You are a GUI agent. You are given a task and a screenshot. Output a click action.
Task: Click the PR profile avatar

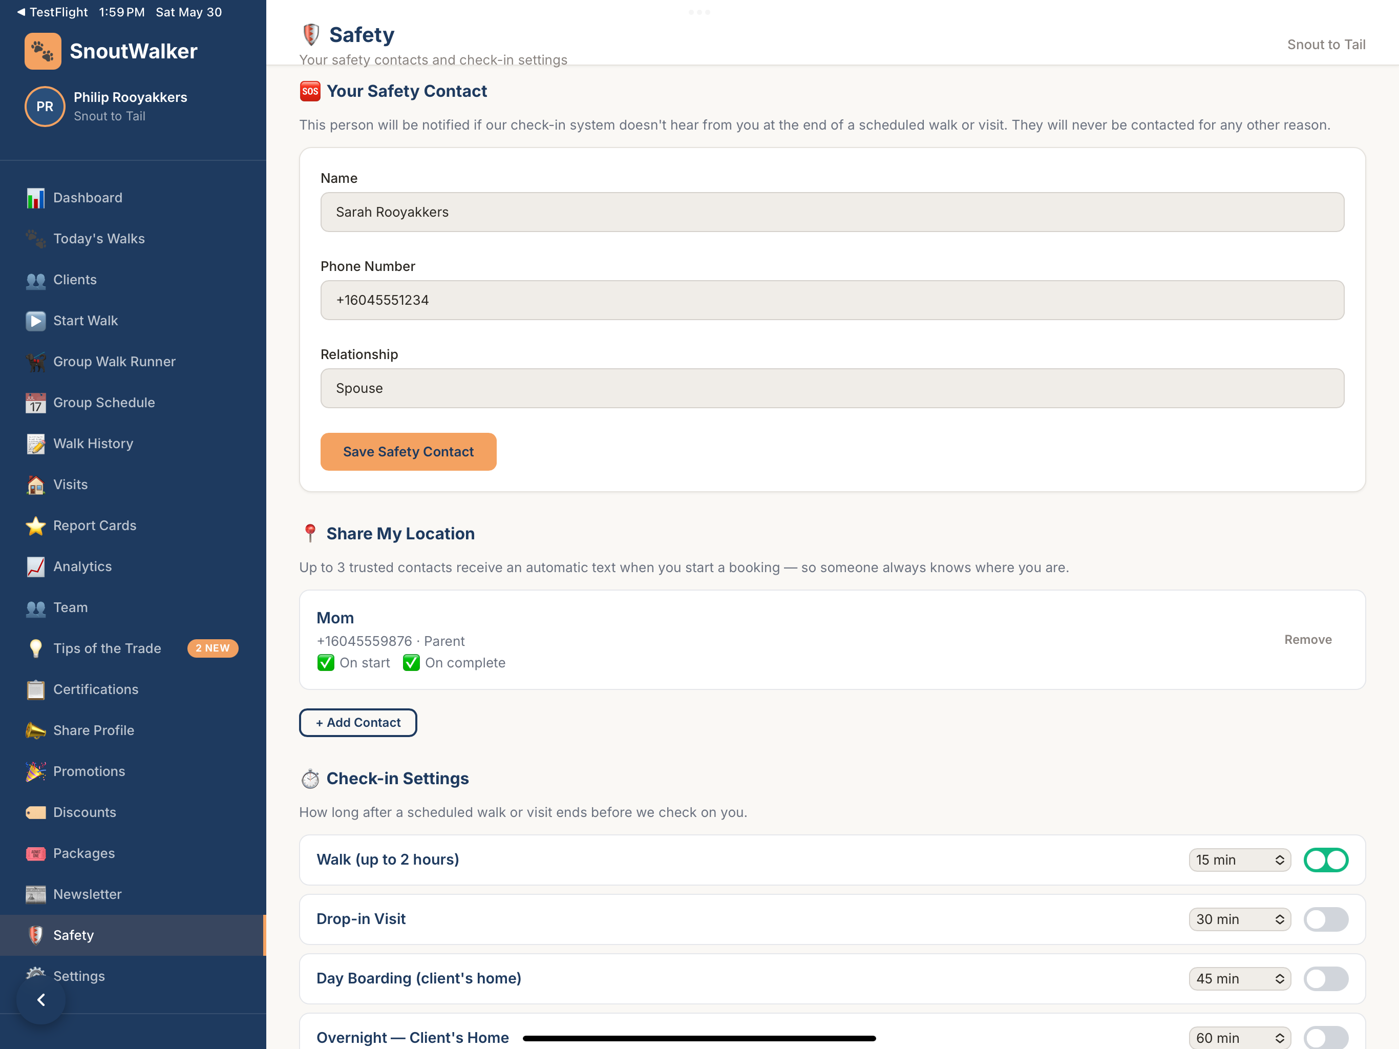click(45, 107)
